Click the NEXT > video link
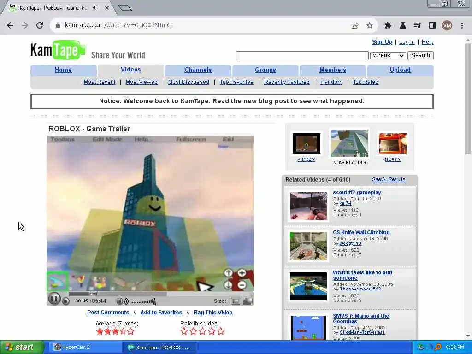This screenshot has height=354, width=472. (393, 159)
